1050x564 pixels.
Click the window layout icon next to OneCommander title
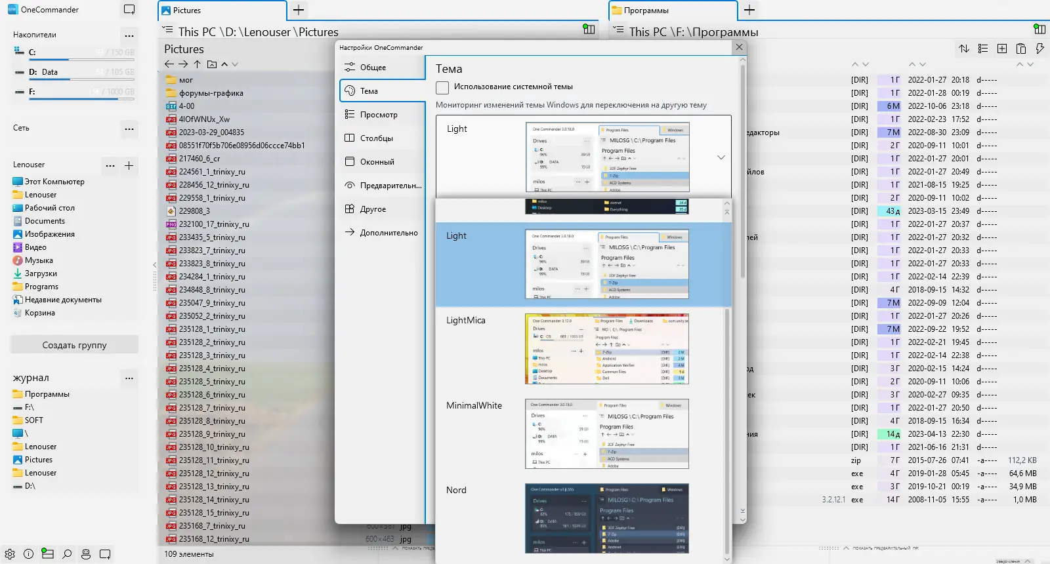[129, 10]
